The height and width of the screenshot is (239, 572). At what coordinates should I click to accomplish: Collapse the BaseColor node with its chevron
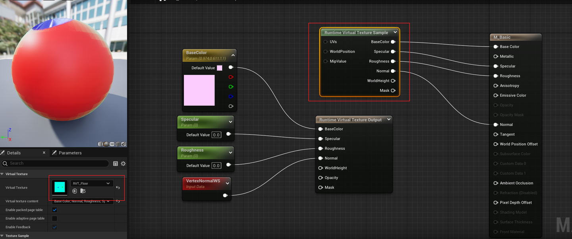click(x=233, y=55)
